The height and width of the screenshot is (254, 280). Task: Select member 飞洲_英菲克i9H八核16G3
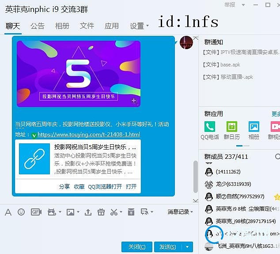pos(242,246)
